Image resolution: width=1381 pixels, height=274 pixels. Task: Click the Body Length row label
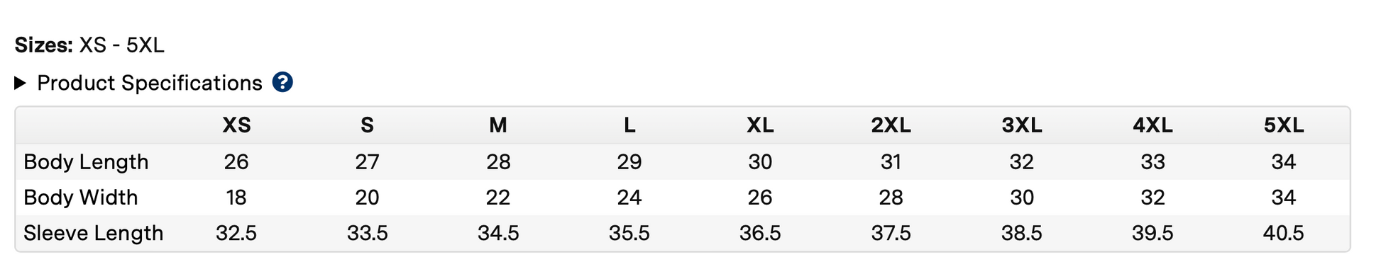point(86,162)
